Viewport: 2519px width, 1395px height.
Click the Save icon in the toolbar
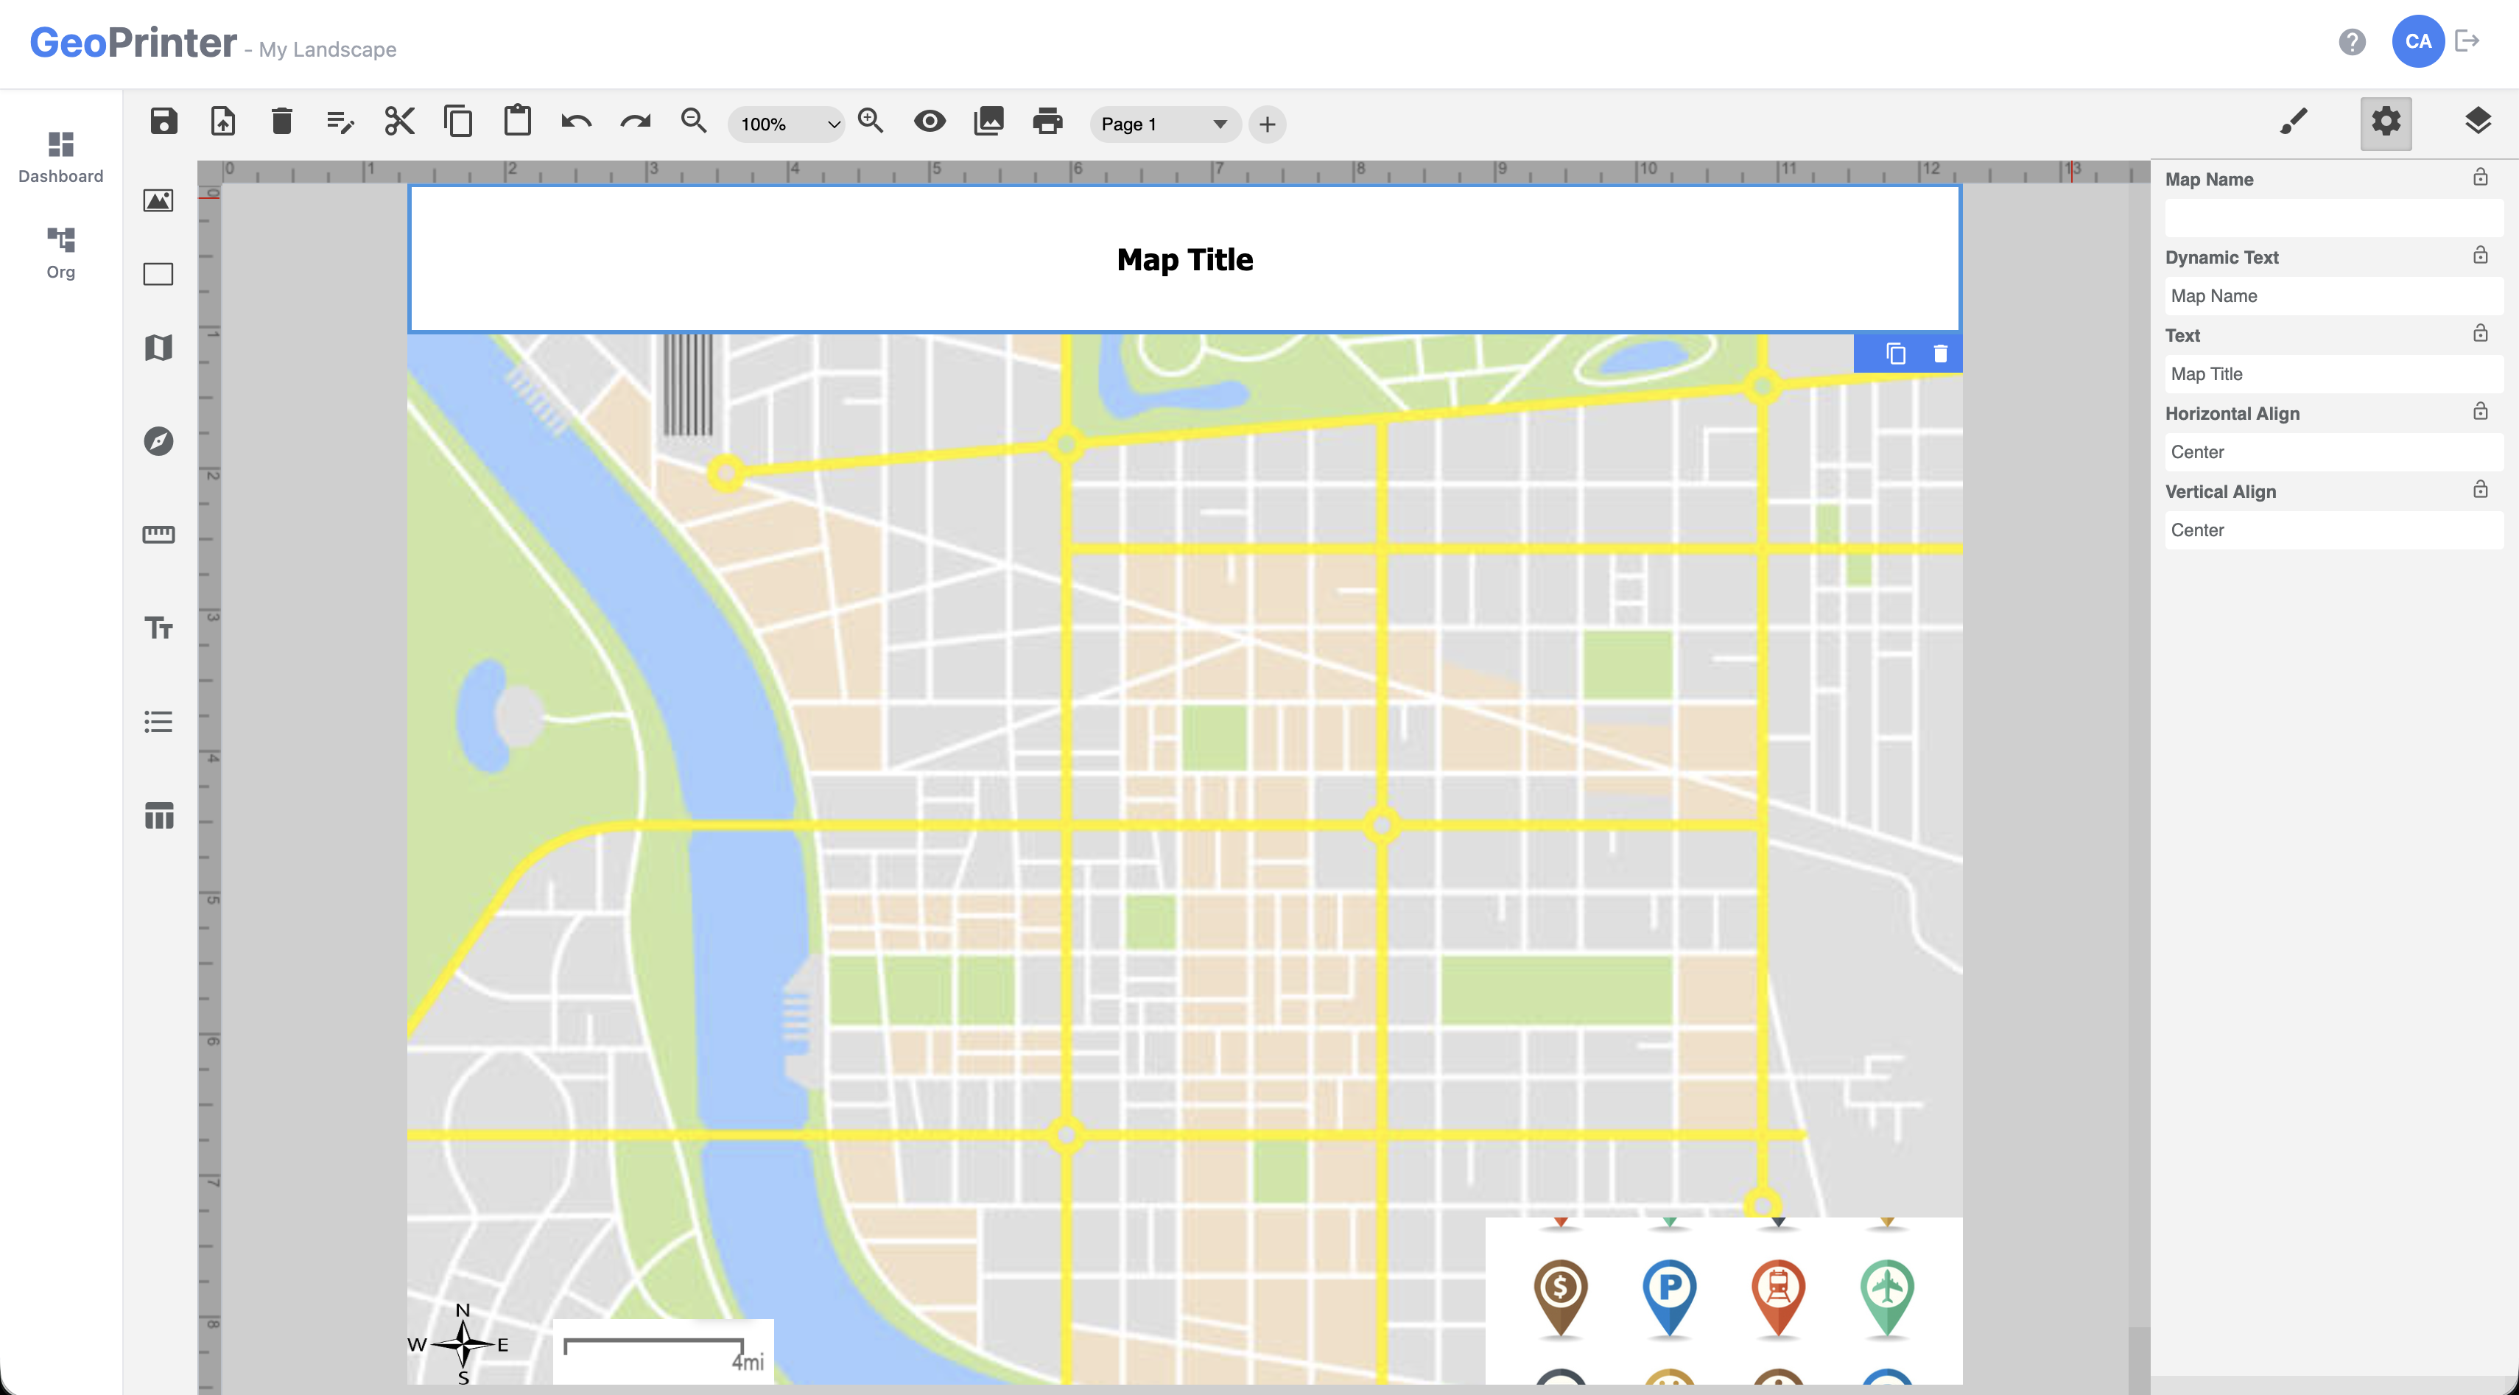pos(164,122)
